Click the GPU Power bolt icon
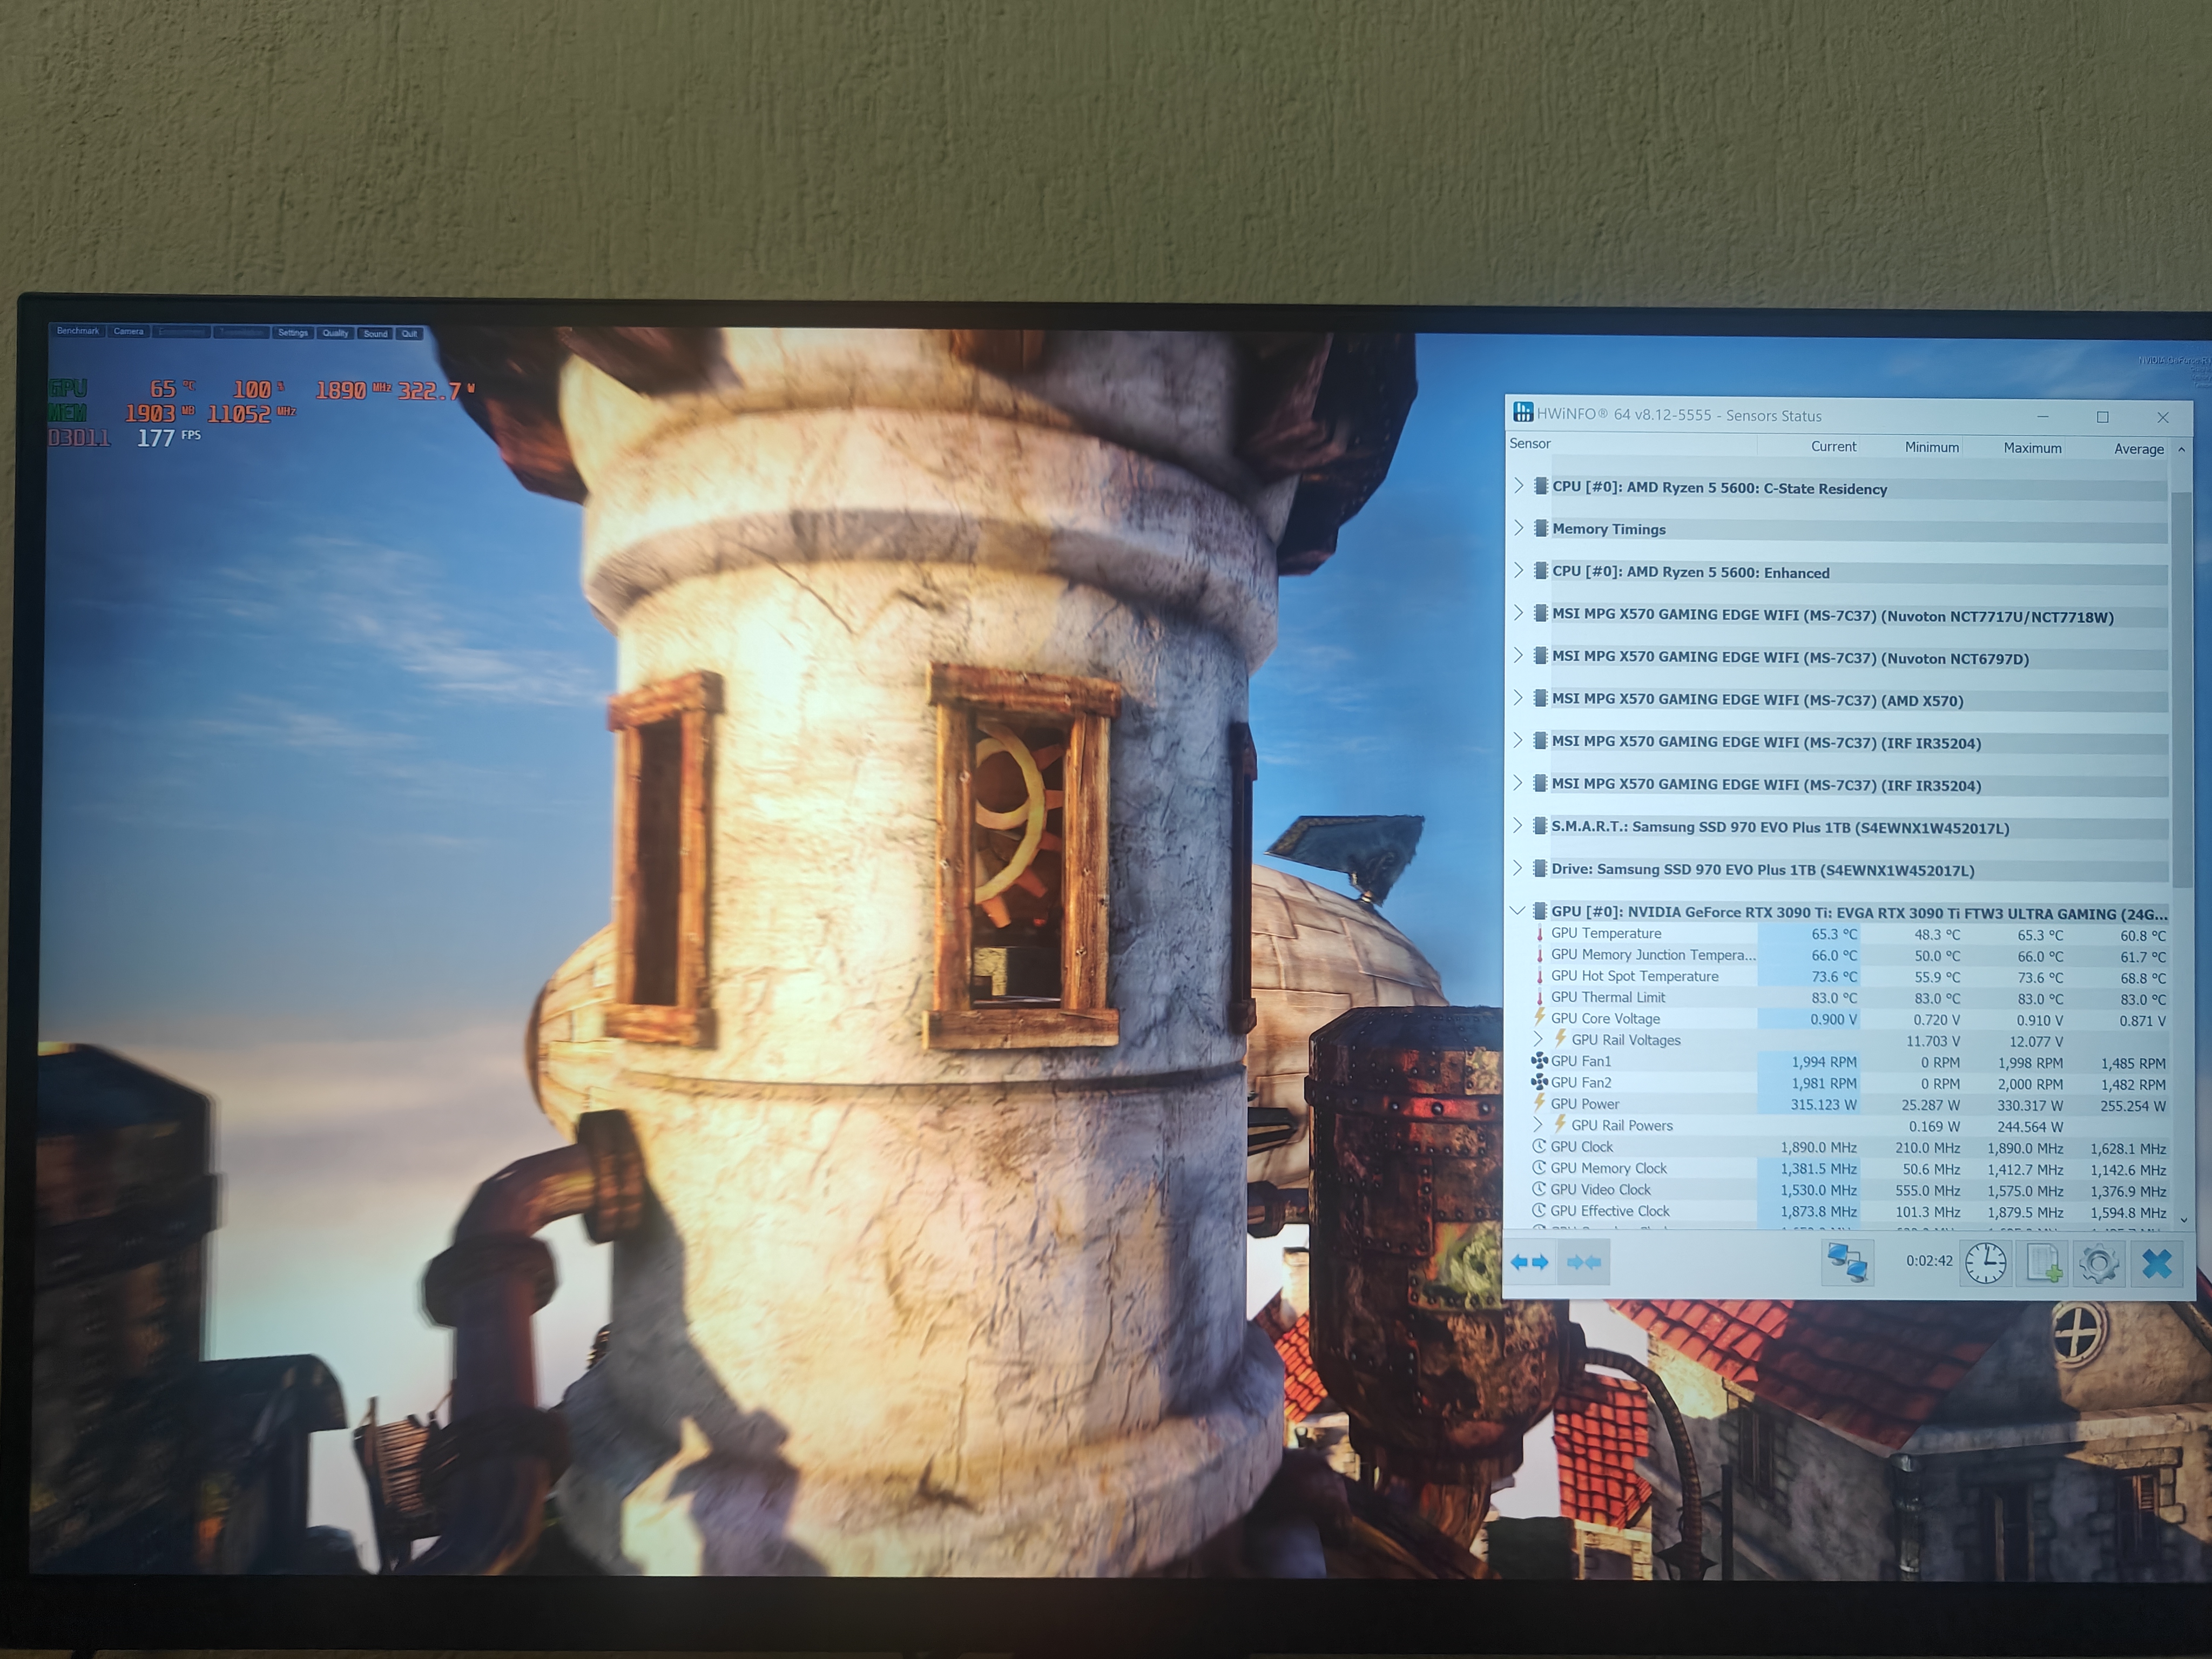This screenshot has height=1659, width=2212. point(1540,1103)
